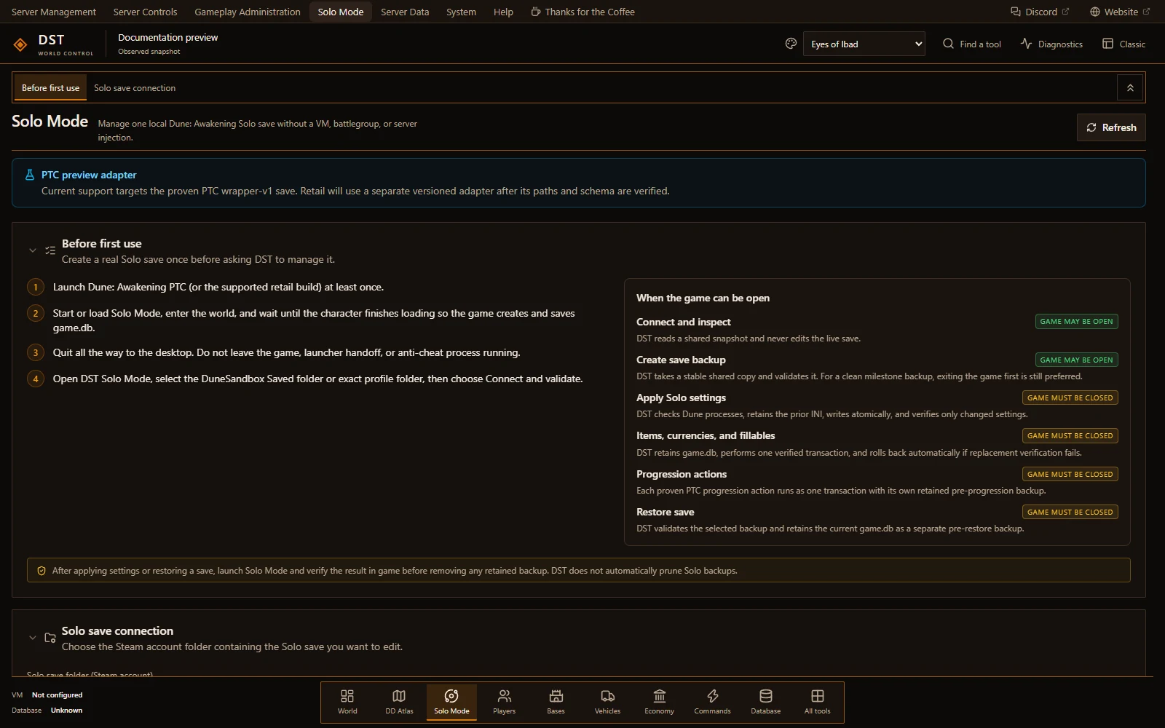Click 'Not configured' VM status text
This screenshot has height=728, width=1165.
pos(57,695)
